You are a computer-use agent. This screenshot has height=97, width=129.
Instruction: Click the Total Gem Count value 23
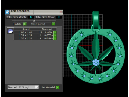[x=59, y=17]
